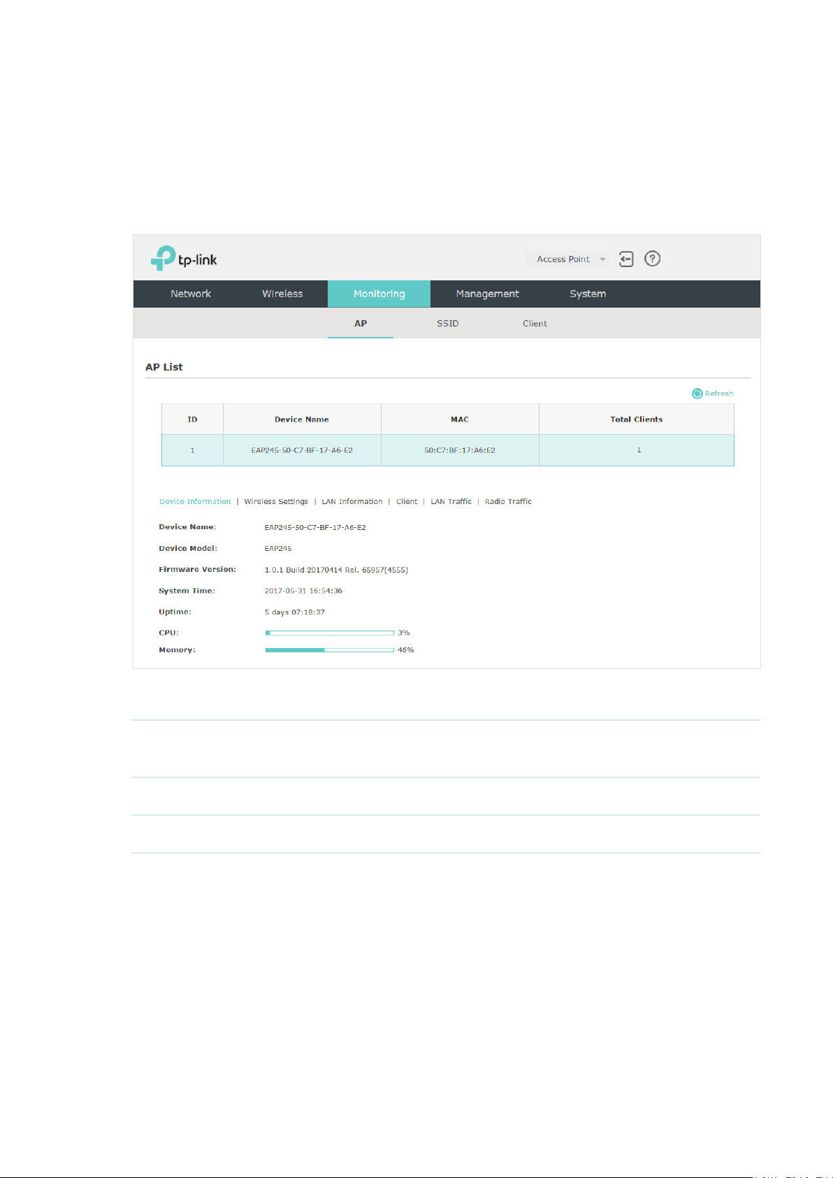The image size is (833, 1178).
Task: Open the System menu
Action: pos(588,294)
